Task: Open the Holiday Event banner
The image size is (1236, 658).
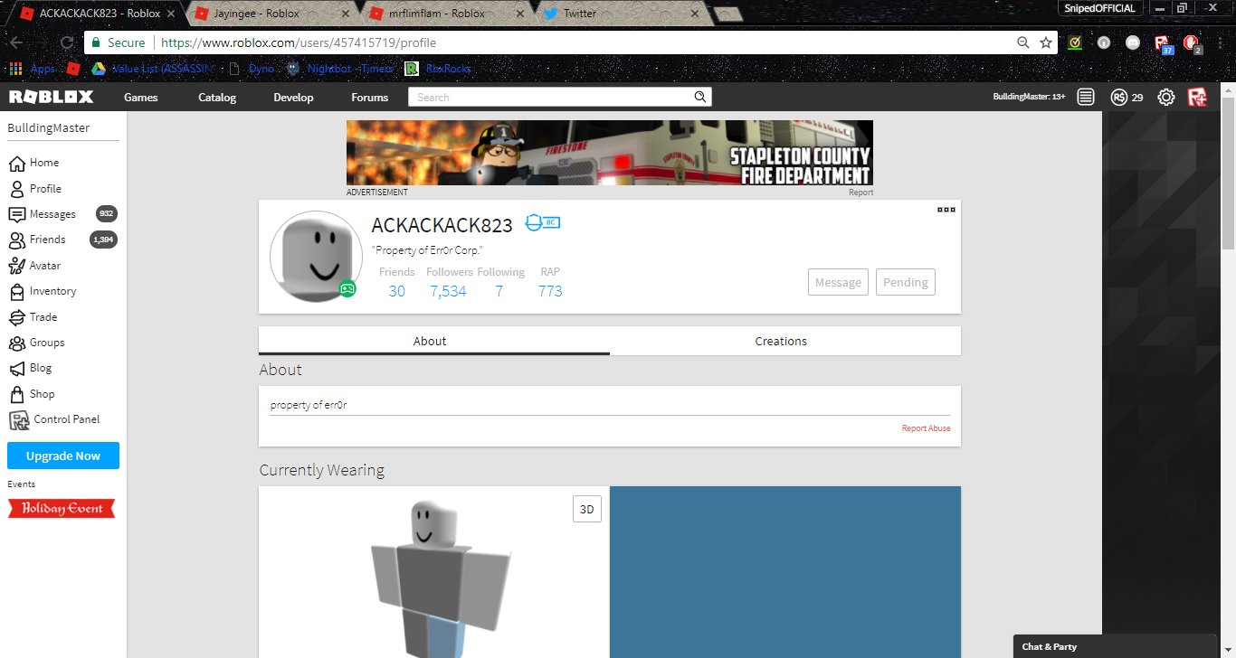Action: pyautogui.click(x=62, y=509)
